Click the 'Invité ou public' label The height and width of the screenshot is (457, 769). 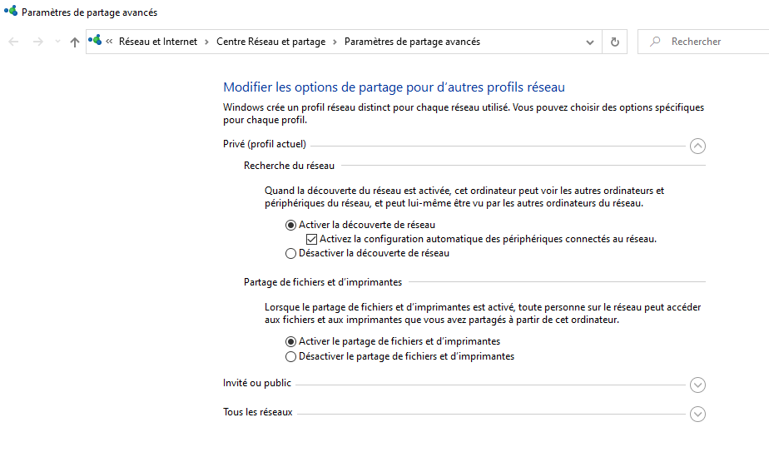click(257, 383)
